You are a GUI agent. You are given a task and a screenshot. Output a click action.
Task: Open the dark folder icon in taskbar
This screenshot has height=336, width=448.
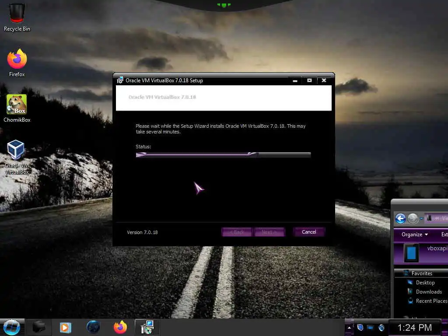38,327
